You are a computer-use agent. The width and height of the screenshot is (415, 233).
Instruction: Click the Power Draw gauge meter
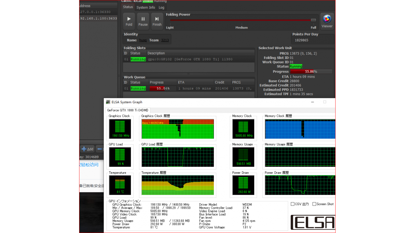[243, 185]
